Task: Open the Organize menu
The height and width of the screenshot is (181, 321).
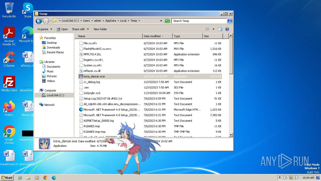Action: (45, 29)
